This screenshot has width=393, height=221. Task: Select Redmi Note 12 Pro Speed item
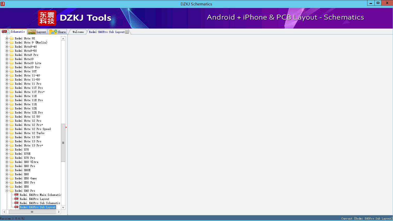point(33,129)
